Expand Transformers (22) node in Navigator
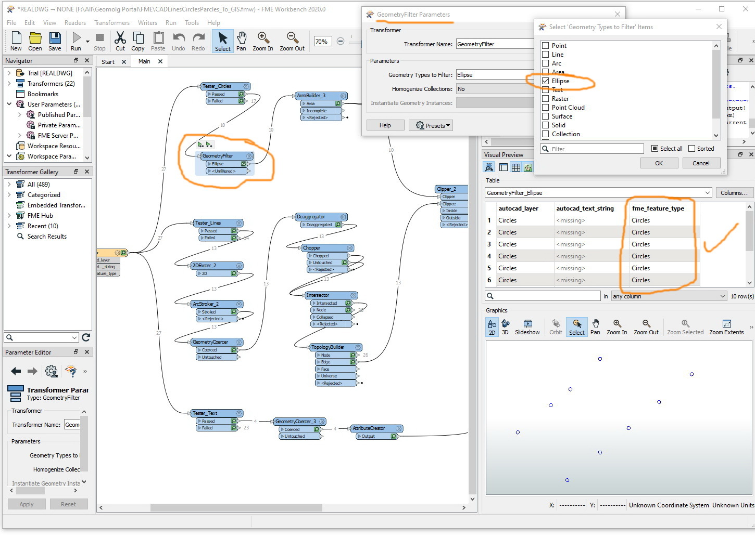 tap(9, 84)
